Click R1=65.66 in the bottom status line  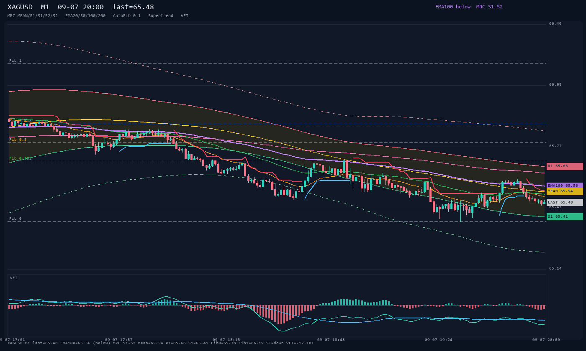(x=176, y=343)
